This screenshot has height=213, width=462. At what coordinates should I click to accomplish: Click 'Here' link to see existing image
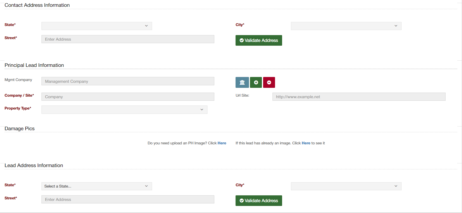coord(306,143)
